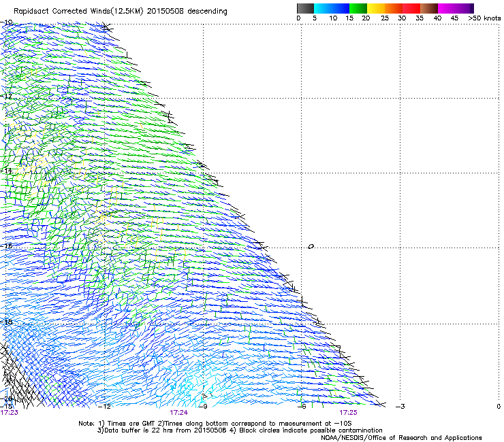Click the dark purple 45–50 knots swatch
The height and width of the screenshot is (442, 504).
click(x=464, y=8)
